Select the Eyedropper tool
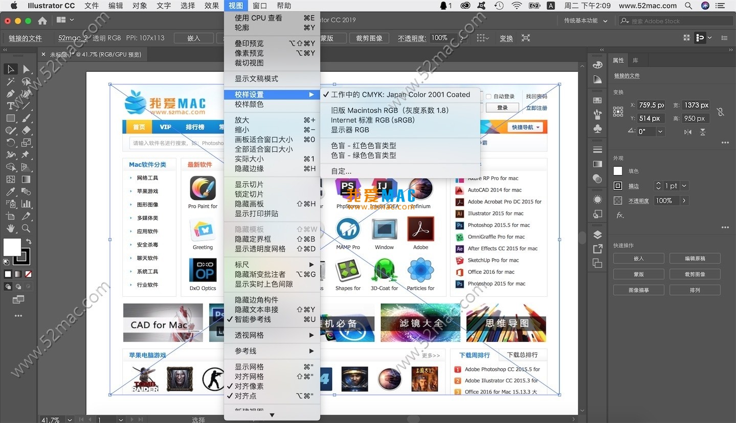The height and width of the screenshot is (423, 736). [x=11, y=192]
